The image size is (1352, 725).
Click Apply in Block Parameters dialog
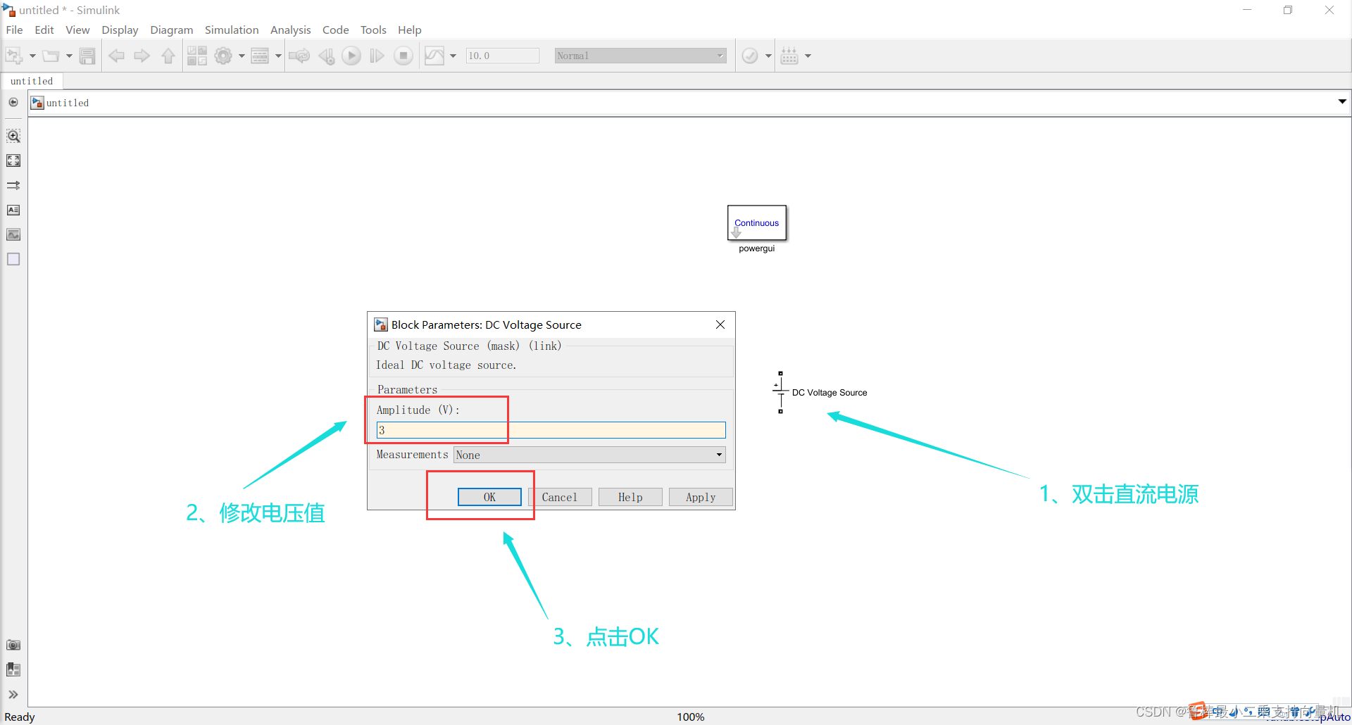pyautogui.click(x=701, y=497)
